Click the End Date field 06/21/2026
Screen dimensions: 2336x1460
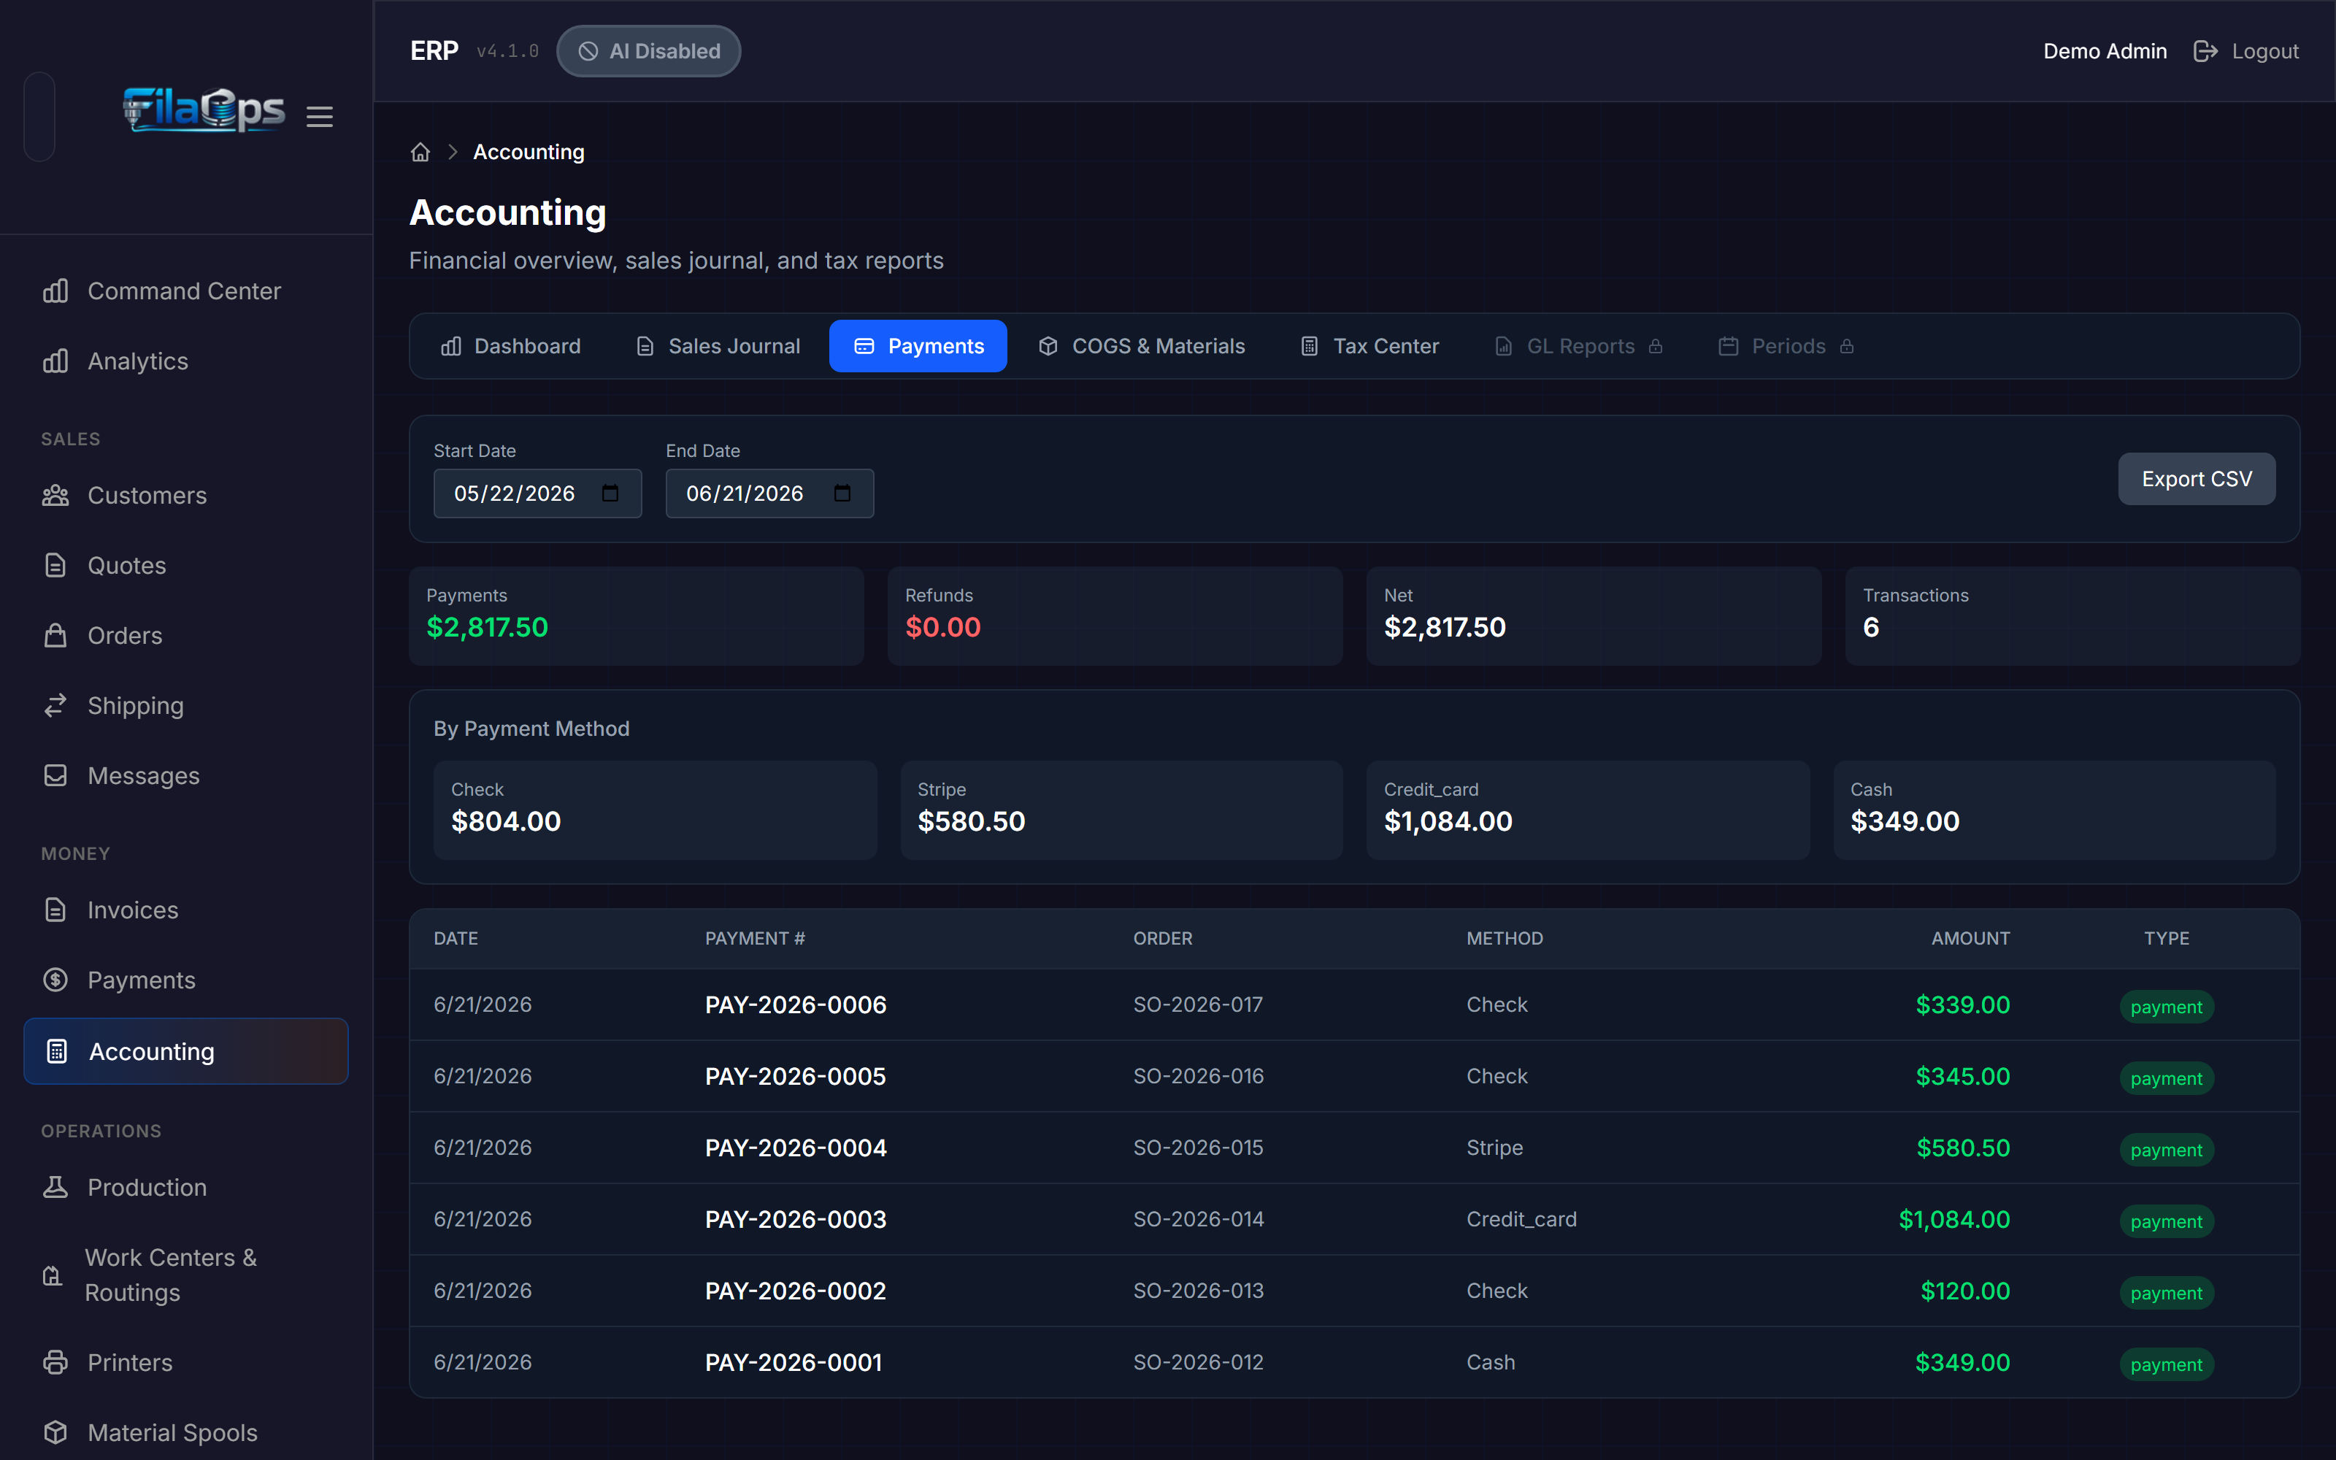769,493
